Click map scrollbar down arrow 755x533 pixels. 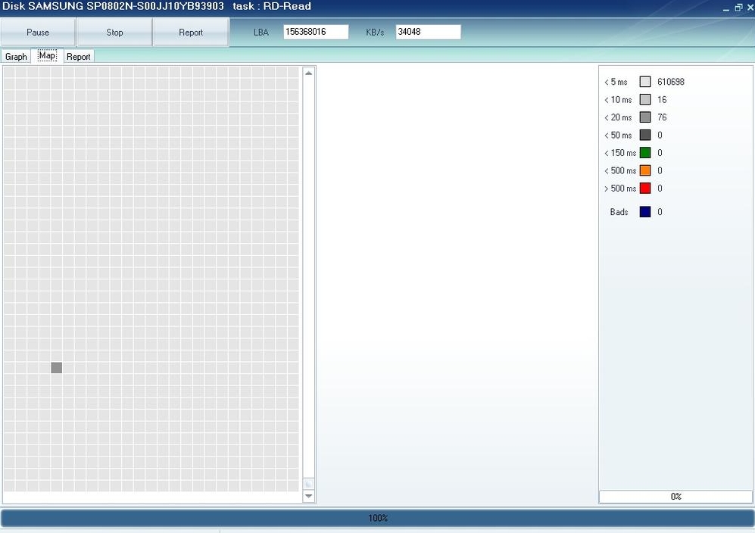309,496
